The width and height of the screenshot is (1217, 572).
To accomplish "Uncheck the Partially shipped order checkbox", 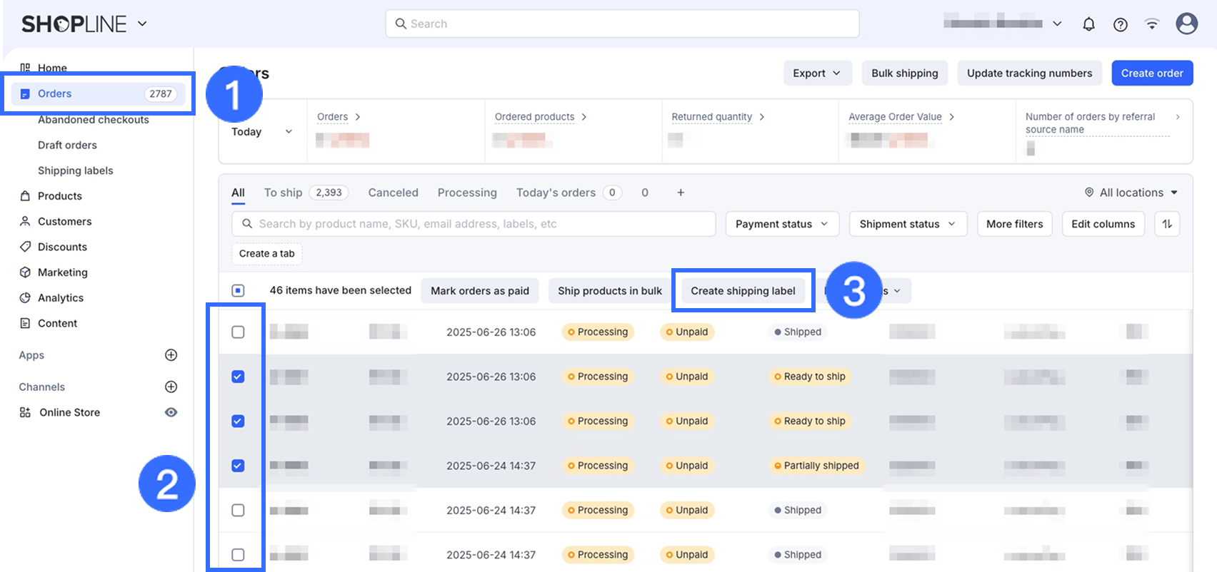I will (x=239, y=466).
